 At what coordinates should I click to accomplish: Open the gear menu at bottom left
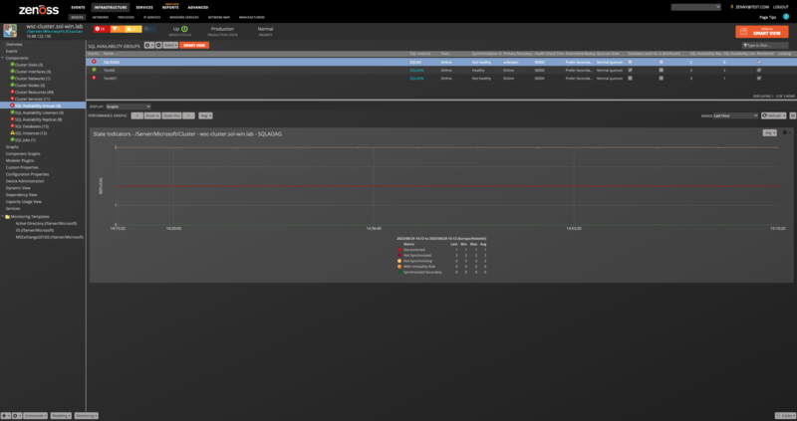[x=16, y=416]
